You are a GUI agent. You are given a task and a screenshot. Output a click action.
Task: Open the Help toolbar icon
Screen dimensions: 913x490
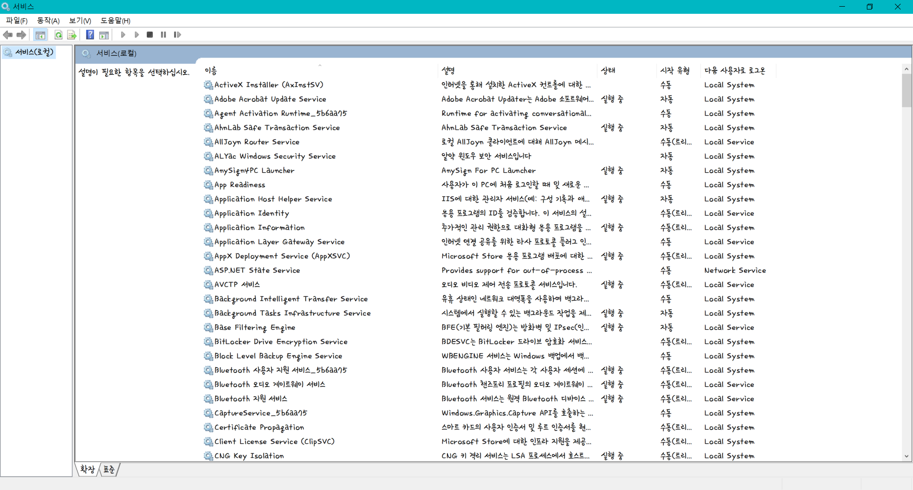click(90, 35)
